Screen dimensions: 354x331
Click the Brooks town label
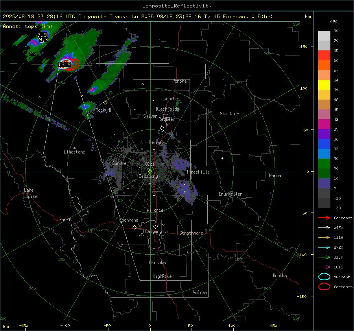pos(280,276)
